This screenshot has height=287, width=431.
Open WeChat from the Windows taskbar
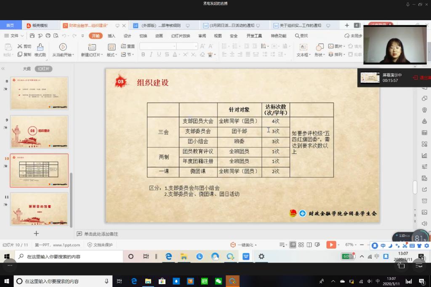[x=218, y=281]
